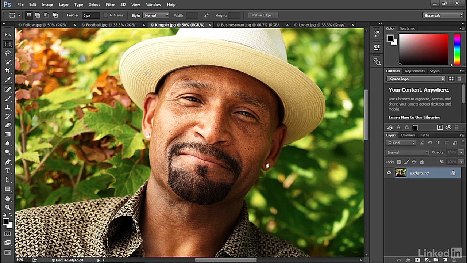The image size is (467, 263).
Task: Select the Pen tool
Action: tap(8, 162)
